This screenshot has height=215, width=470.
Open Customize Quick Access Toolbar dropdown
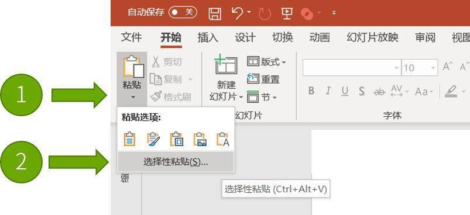[334, 13]
